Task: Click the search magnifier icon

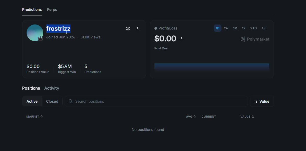Action: 71,101
